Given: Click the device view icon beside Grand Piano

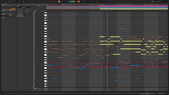Looking at the screenshot, I should [x=165, y=93].
